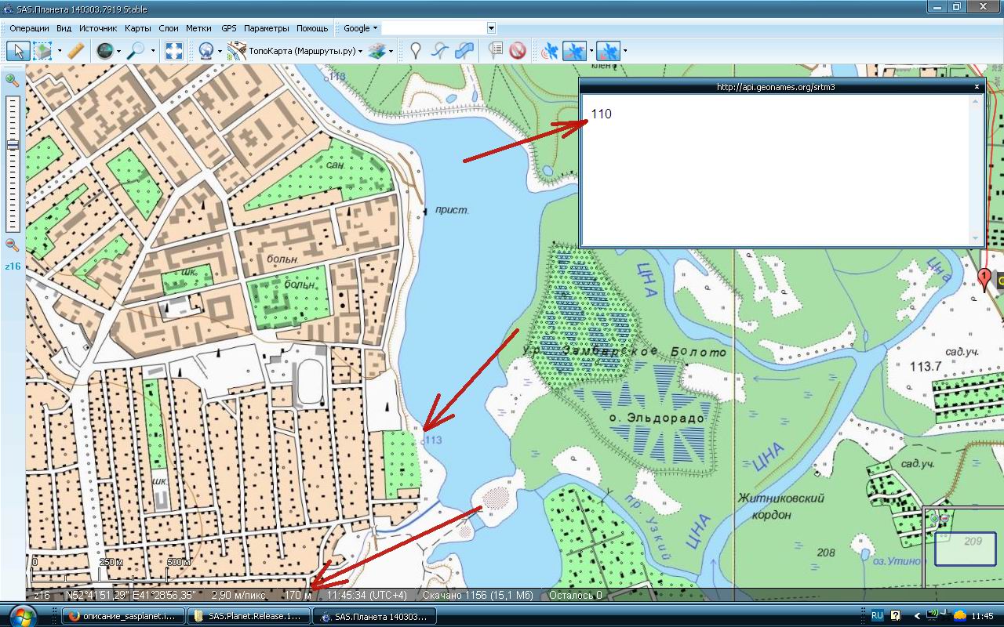Open the Параметры menu
Screen dimensions: 1004x627
tap(266, 28)
